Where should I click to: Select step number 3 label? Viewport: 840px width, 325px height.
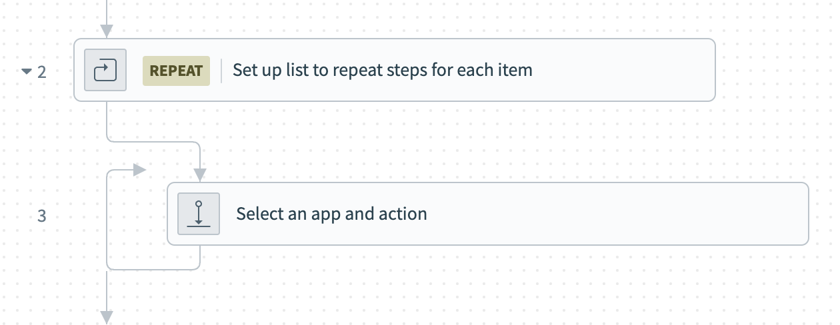42,216
